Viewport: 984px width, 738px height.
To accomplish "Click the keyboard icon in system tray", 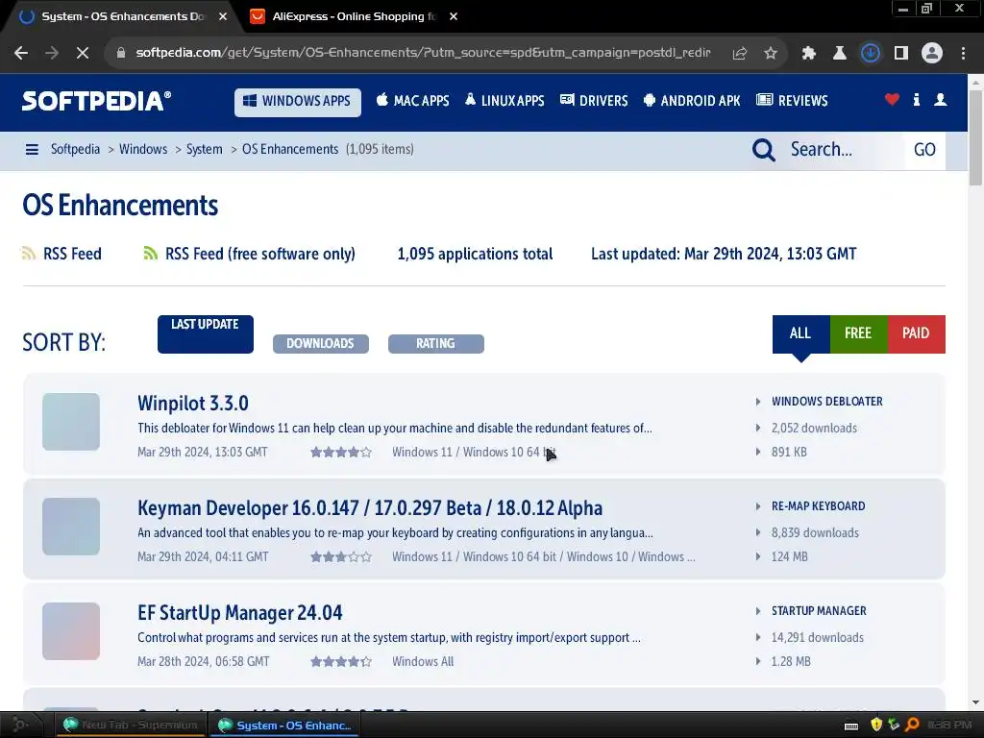I will (x=851, y=726).
